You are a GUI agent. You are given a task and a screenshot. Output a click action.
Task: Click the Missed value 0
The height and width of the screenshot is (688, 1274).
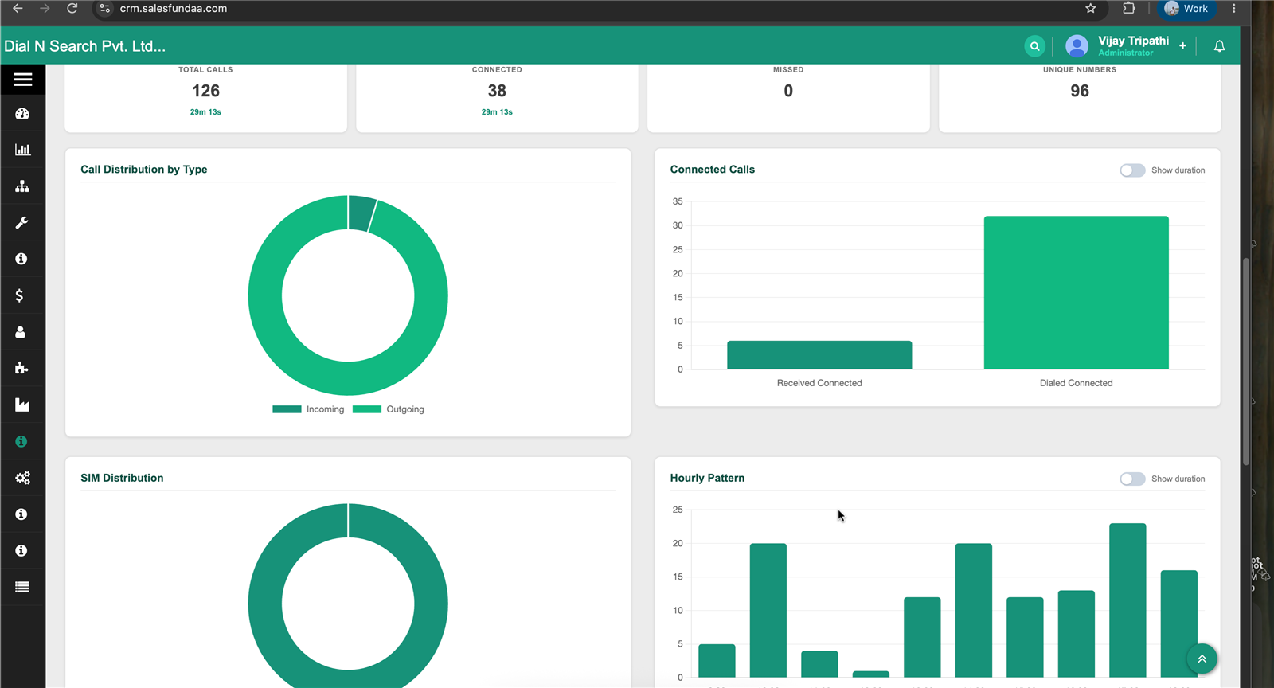pyautogui.click(x=788, y=91)
